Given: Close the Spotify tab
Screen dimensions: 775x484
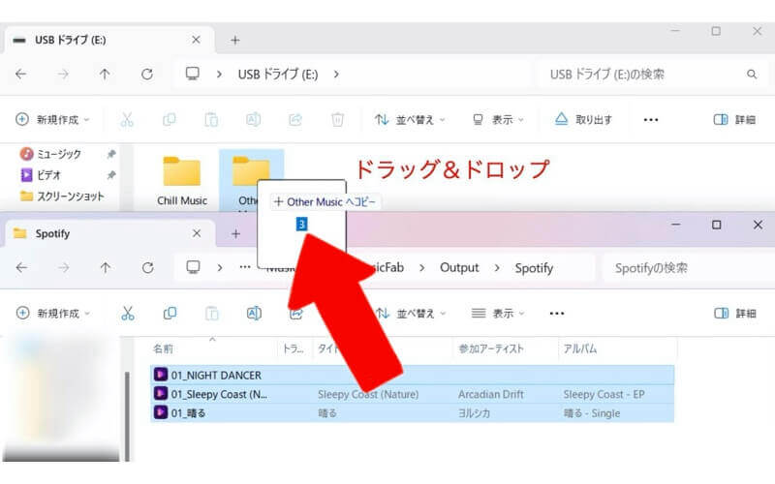Looking at the screenshot, I should (x=197, y=233).
